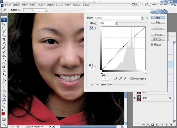Screen dimensions: 177x128
Task: Confirm Curves with the 确定 button
Action: click(x=158, y=18)
